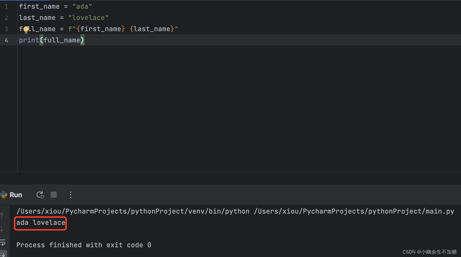This screenshot has width=461, height=257.
Task: Click the Python icon beside Run
Action: click(4, 195)
